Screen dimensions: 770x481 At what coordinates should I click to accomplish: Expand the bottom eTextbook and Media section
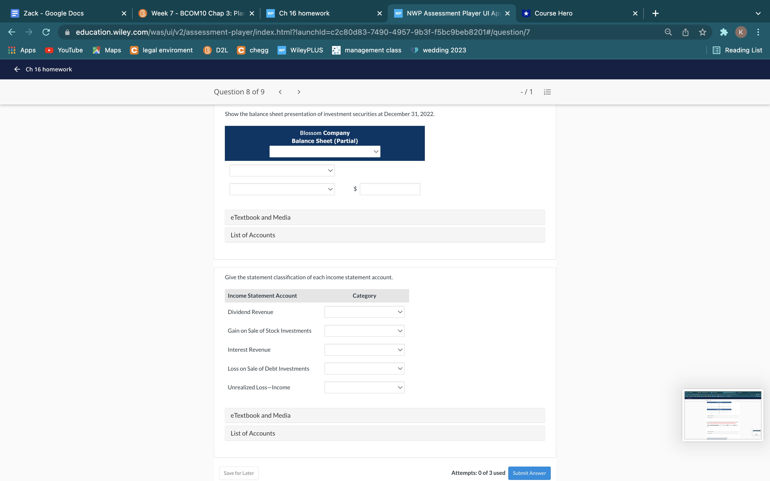(384, 415)
